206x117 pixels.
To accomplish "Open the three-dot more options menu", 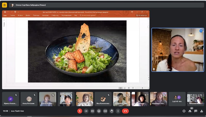I will (x=118, y=111).
